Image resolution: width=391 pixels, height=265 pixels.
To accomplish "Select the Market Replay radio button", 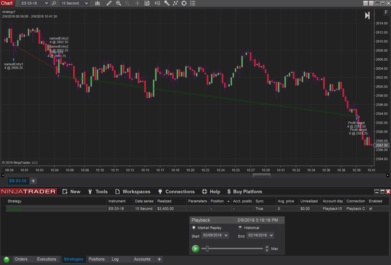I will [194, 228].
